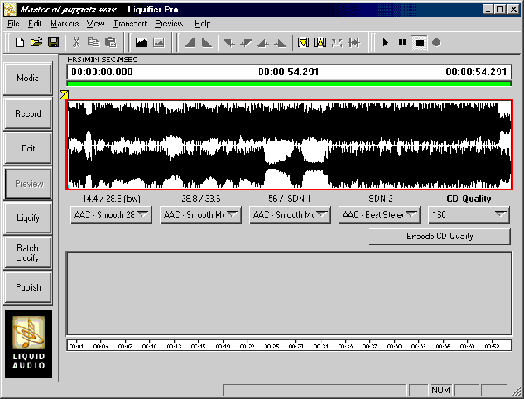Open the Markers menu
524x399 pixels.
pyautogui.click(x=64, y=23)
